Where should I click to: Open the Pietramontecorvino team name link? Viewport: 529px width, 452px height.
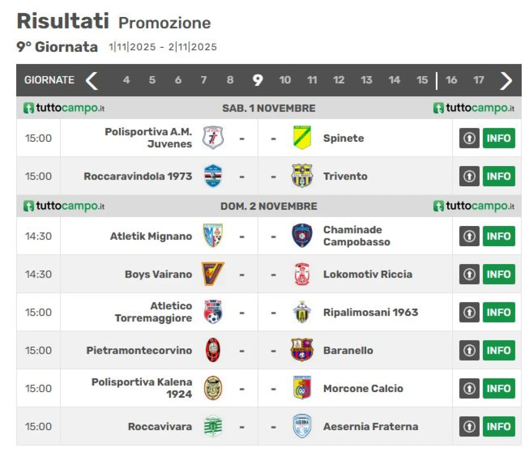click(x=139, y=350)
